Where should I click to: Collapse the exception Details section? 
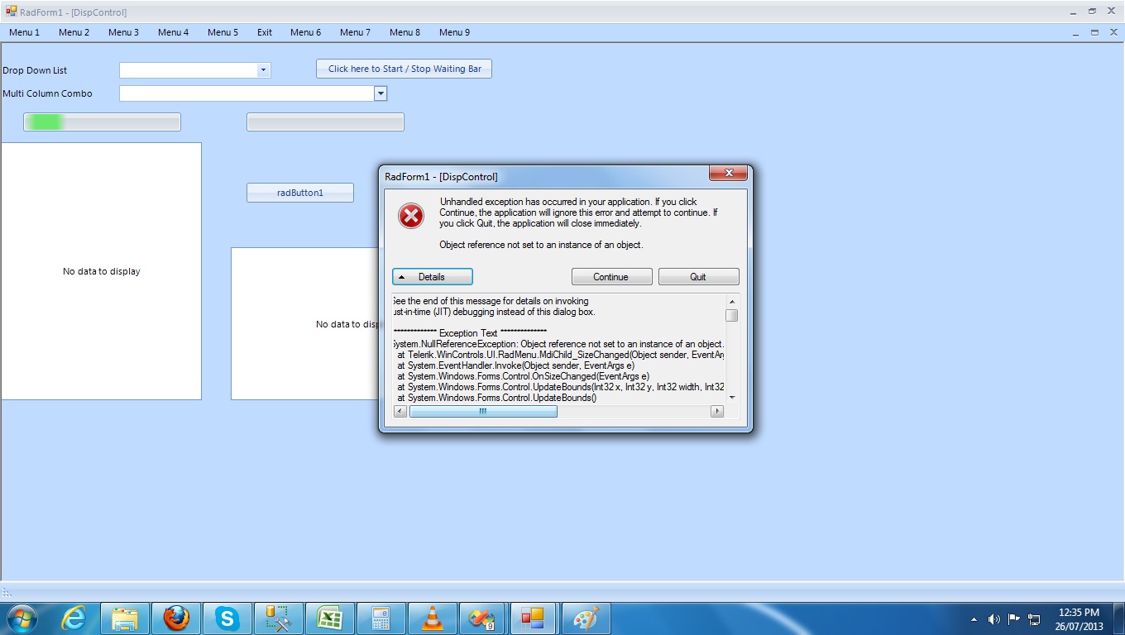tap(433, 277)
